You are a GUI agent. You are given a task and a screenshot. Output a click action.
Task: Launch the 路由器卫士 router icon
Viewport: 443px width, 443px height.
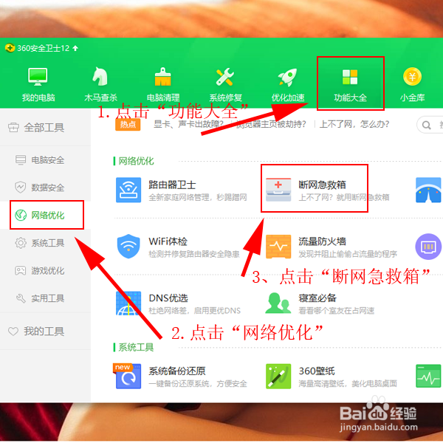(128, 190)
